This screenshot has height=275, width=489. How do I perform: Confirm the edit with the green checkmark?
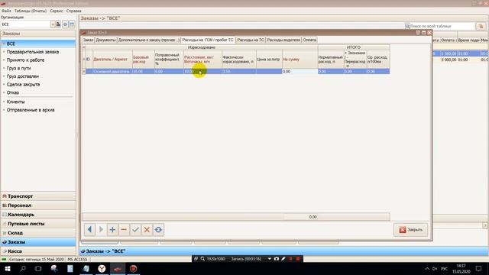135,230
